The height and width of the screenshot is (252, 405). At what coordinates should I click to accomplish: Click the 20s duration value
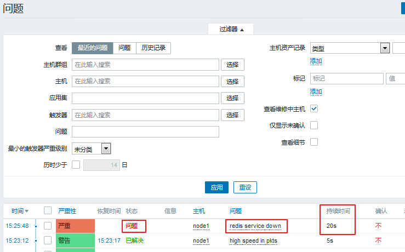point(332,226)
